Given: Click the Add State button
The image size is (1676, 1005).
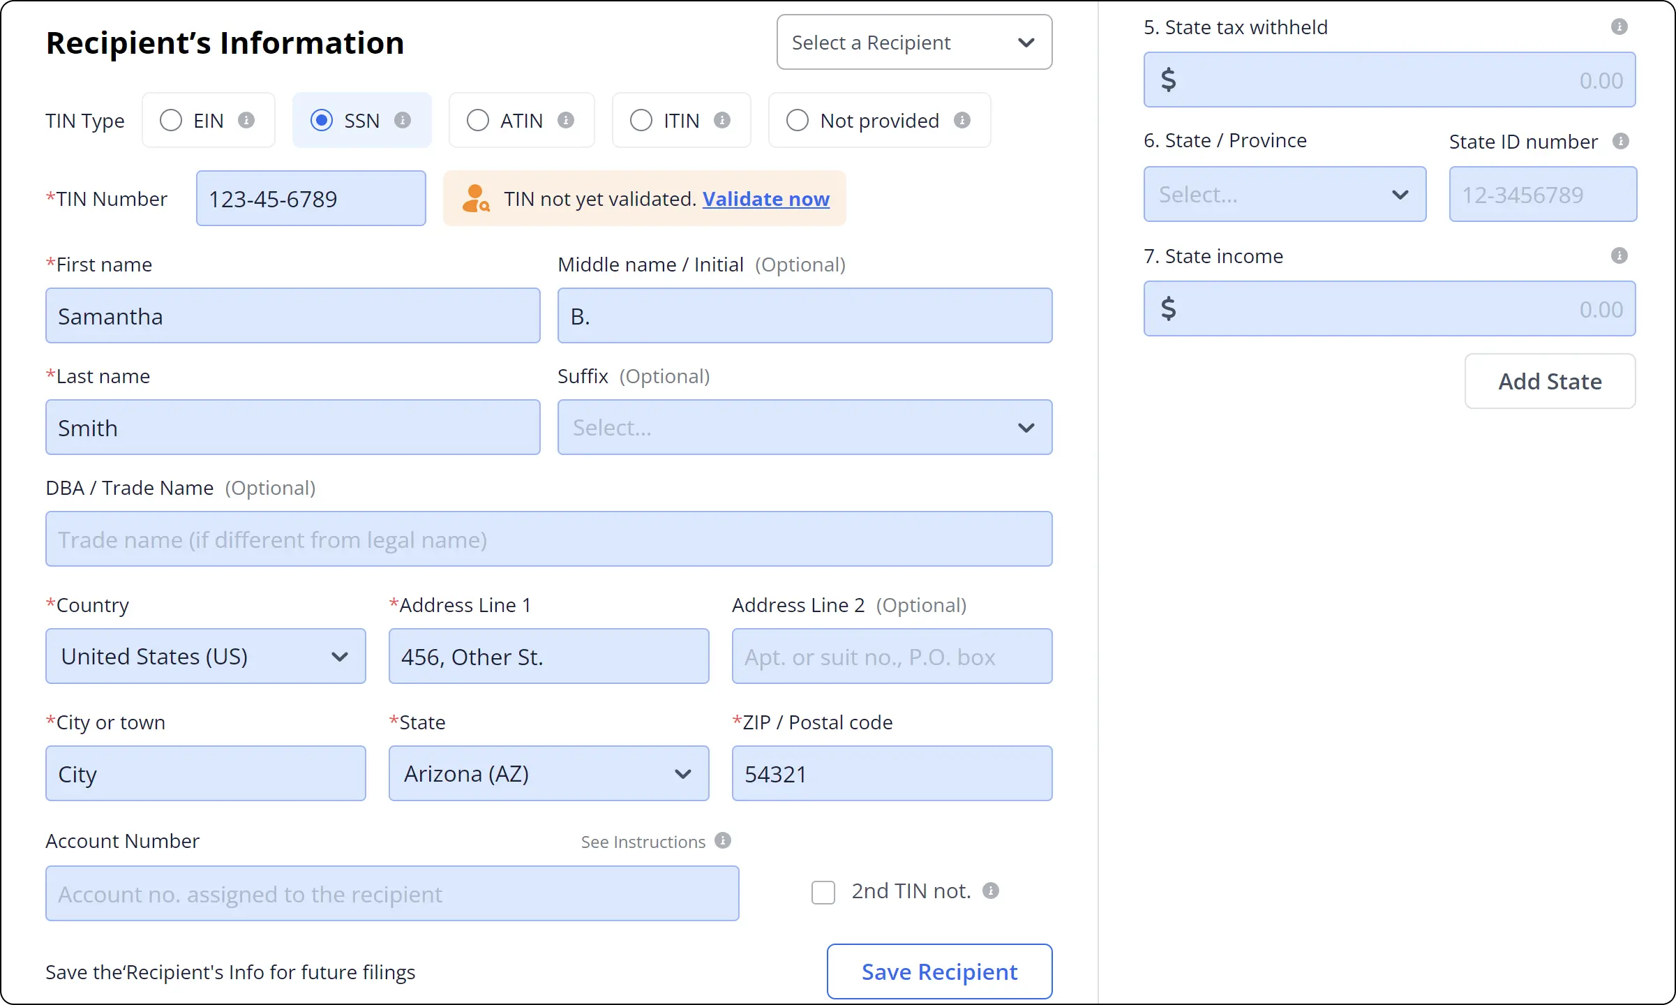Looking at the screenshot, I should click(1549, 380).
